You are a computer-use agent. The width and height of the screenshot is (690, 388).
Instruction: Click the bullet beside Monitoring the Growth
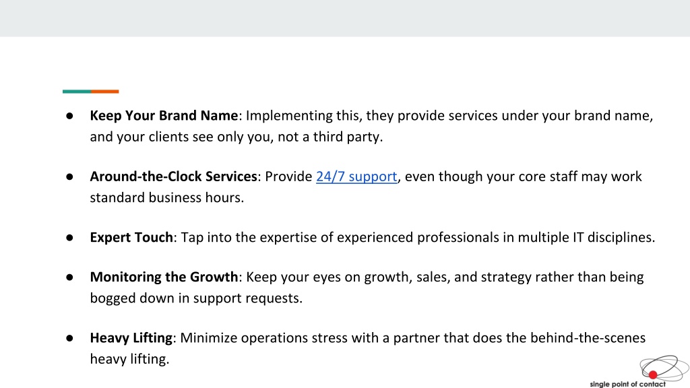click(x=69, y=277)
